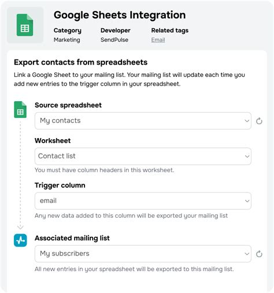Click the chevron in the Worksheet field
Screen dimensions: 274x293
tap(247, 157)
